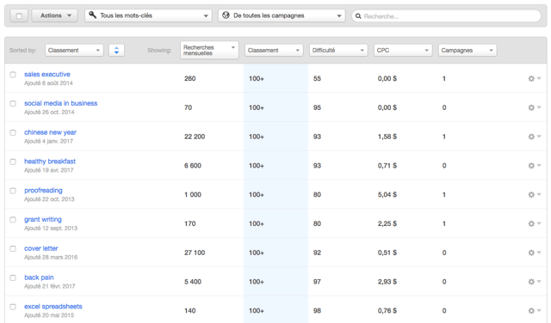Click difficulty value 55
The image size is (551, 323).
point(317,78)
